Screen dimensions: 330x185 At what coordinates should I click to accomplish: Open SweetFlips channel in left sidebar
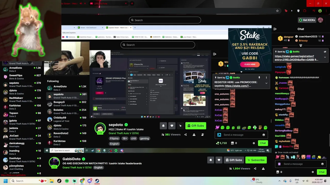click(22, 77)
